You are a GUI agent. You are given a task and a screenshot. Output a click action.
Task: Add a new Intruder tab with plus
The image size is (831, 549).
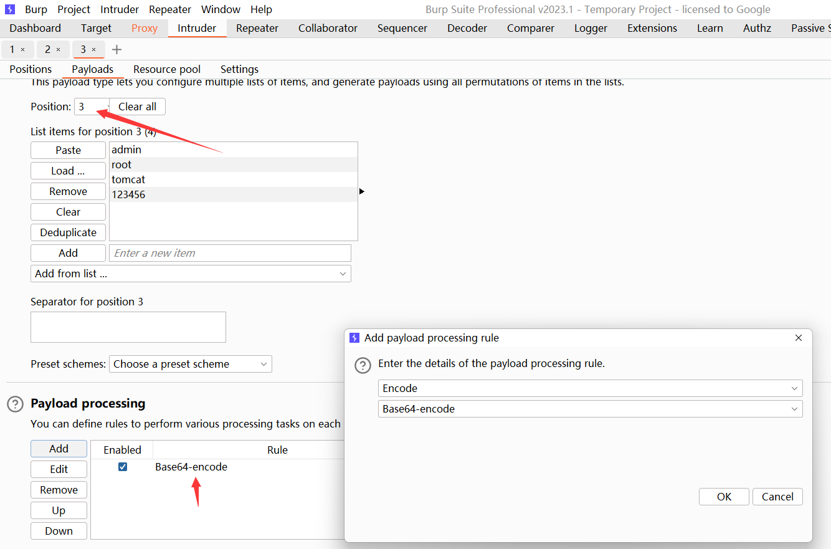coord(116,49)
